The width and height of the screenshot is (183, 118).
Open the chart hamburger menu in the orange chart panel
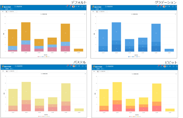coord(85,14)
